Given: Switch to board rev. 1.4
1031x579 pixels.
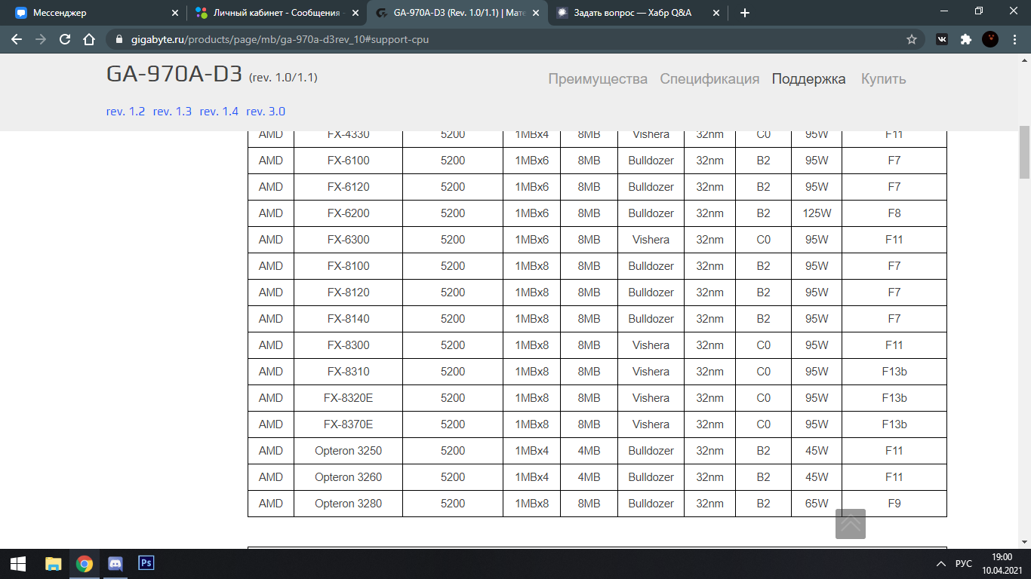Looking at the screenshot, I should pyautogui.click(x=219, y=112).
